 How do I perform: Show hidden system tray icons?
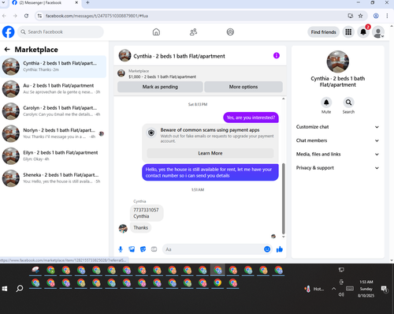tap(333, 289)
